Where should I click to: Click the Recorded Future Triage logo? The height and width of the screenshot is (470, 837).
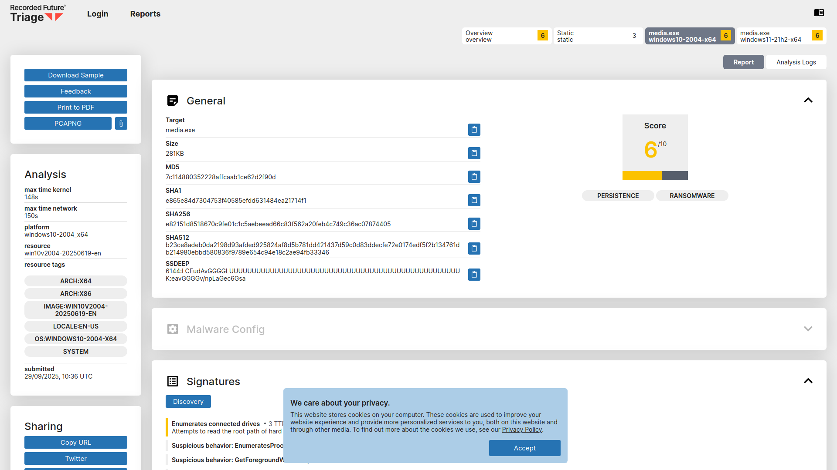[x=37, y=13]
